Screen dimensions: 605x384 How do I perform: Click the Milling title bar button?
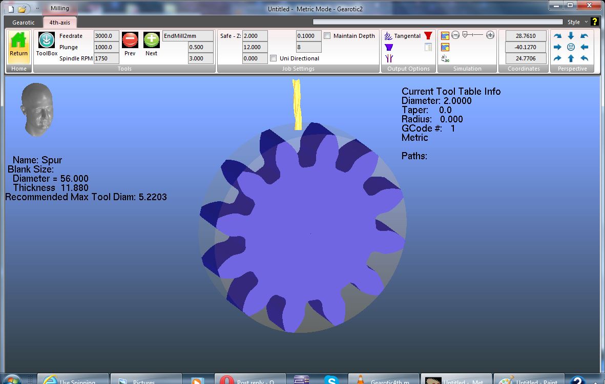tap(60, 9)
